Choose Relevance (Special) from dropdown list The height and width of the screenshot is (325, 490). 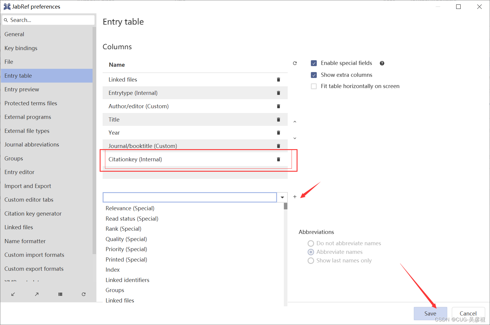tap(193, 208)
